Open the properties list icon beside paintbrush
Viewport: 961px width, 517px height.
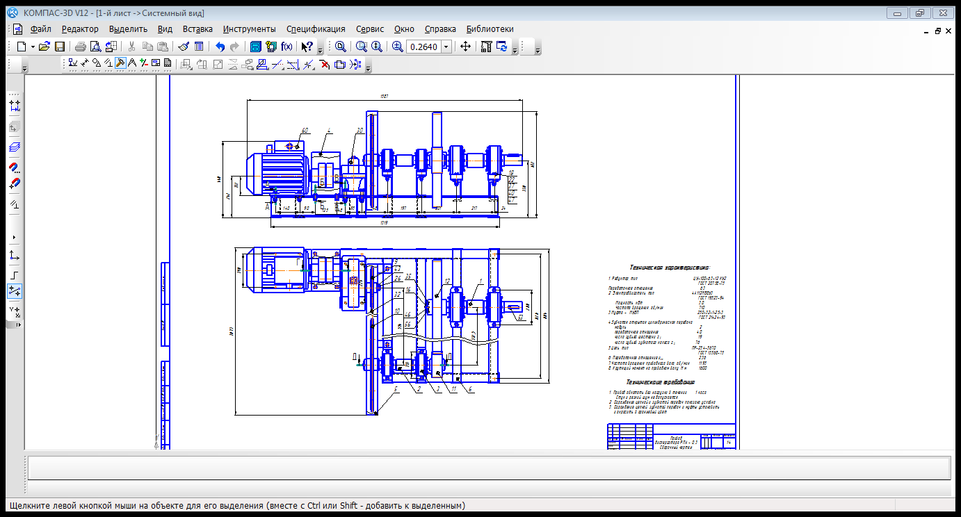pos(199,47)
